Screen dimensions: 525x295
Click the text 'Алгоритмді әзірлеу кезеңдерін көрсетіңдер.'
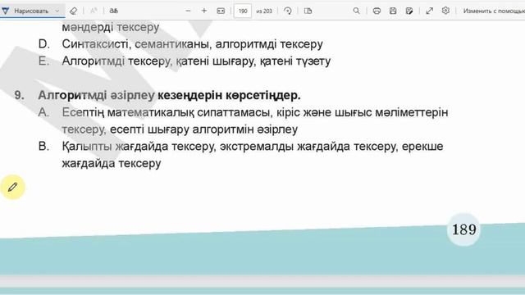pyautogui.click(x=169, y=95)
